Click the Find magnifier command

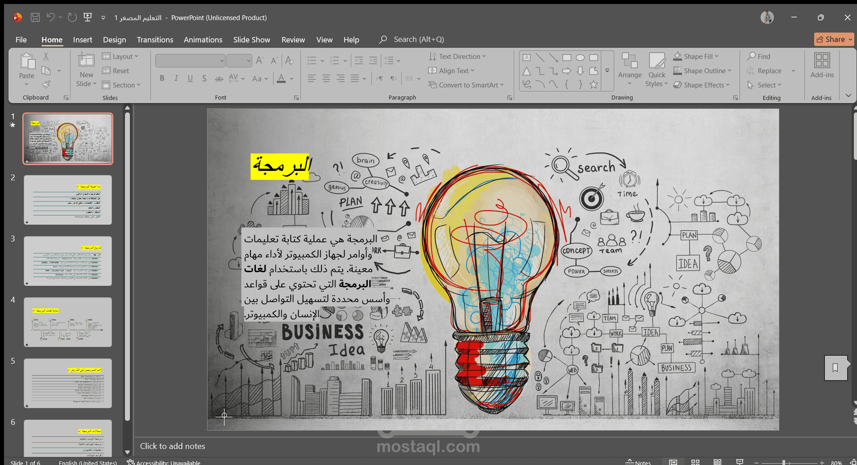[759, 56]
